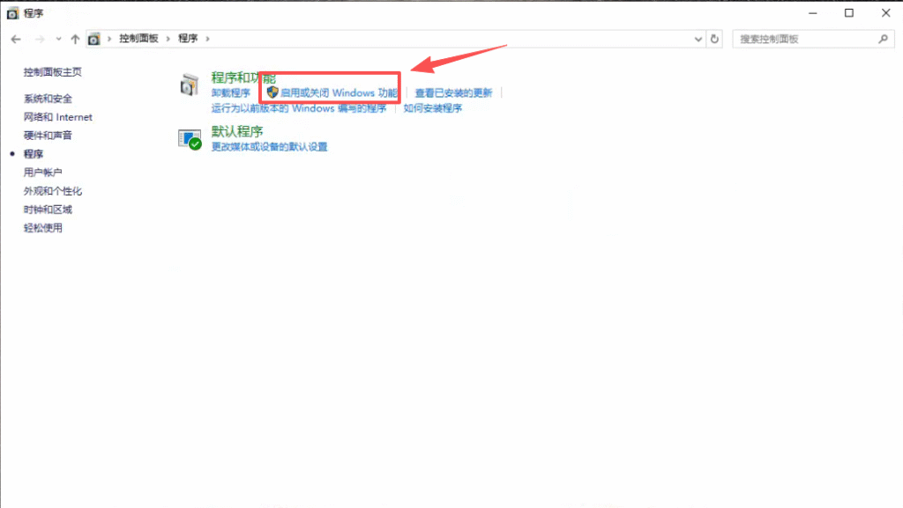The image size is (903, 508).
Task: Click the search magnifier icon
Action: [x=882, y=39]
